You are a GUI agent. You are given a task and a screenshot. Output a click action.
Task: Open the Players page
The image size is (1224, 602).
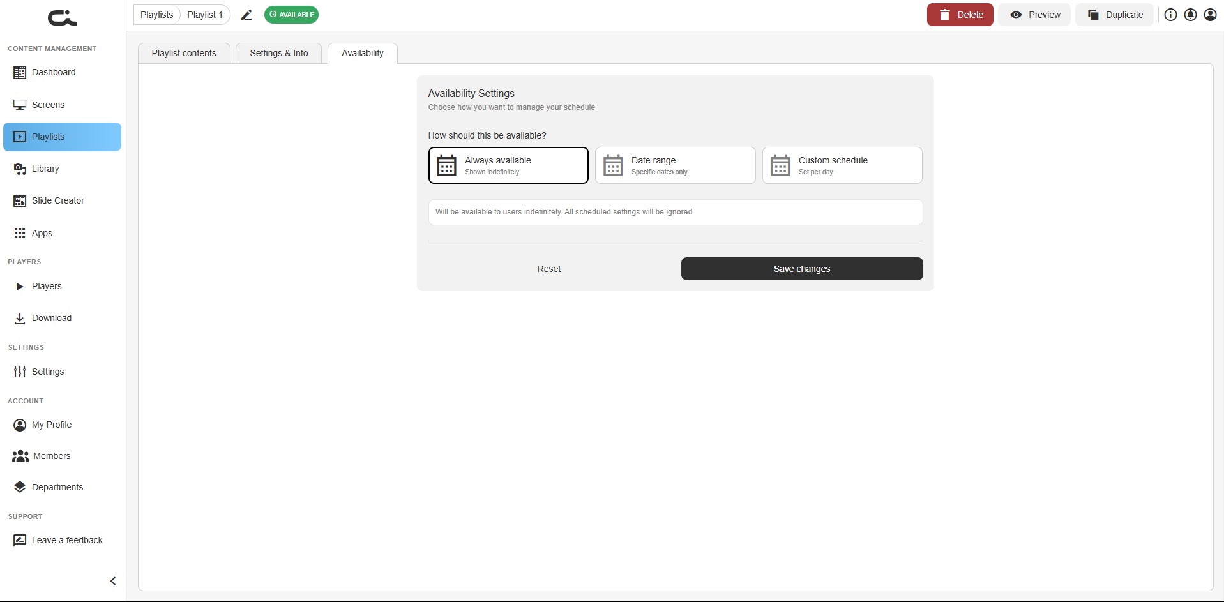pos(62,286)
